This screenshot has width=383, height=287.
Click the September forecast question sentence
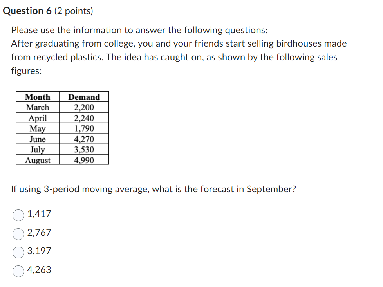click(x=153, y=189)
